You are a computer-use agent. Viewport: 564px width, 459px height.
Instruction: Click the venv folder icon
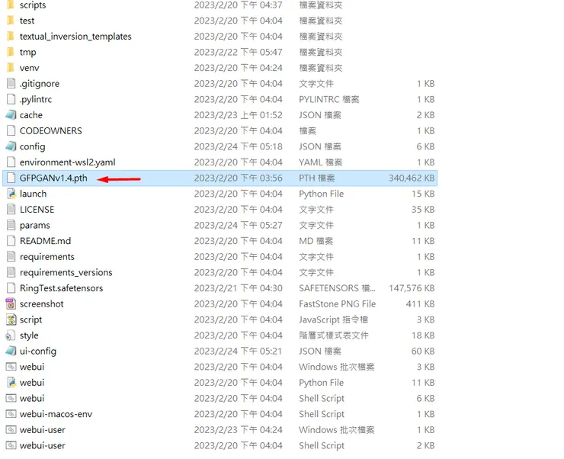tap(11, 68)
